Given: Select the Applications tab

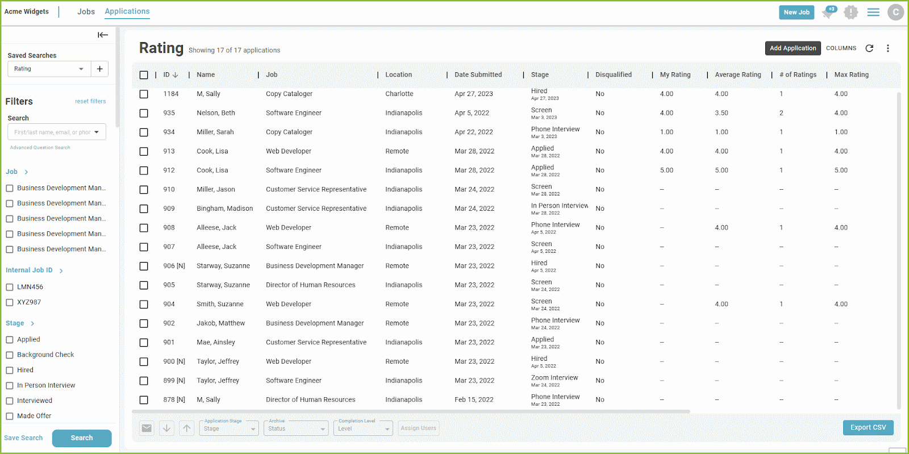Looking at the screenshot, I should [x=127, y=11].
